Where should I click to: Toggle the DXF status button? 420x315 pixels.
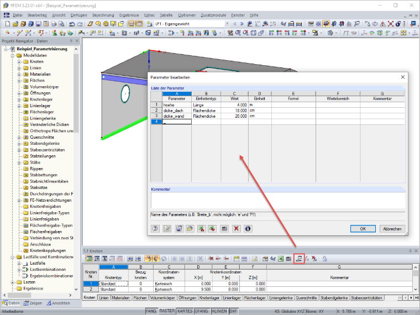point(234,311)
